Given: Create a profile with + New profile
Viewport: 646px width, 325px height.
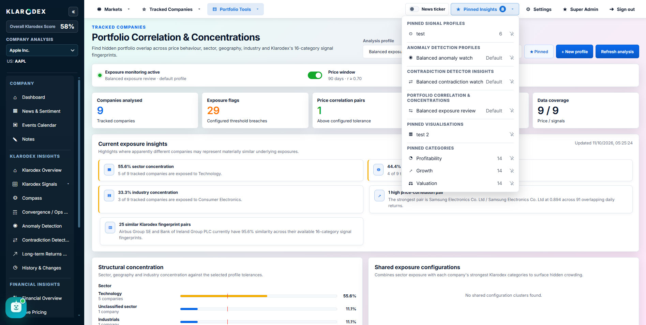Looking at the screenshot, I should pyautogui.click(x=574, y=52).
